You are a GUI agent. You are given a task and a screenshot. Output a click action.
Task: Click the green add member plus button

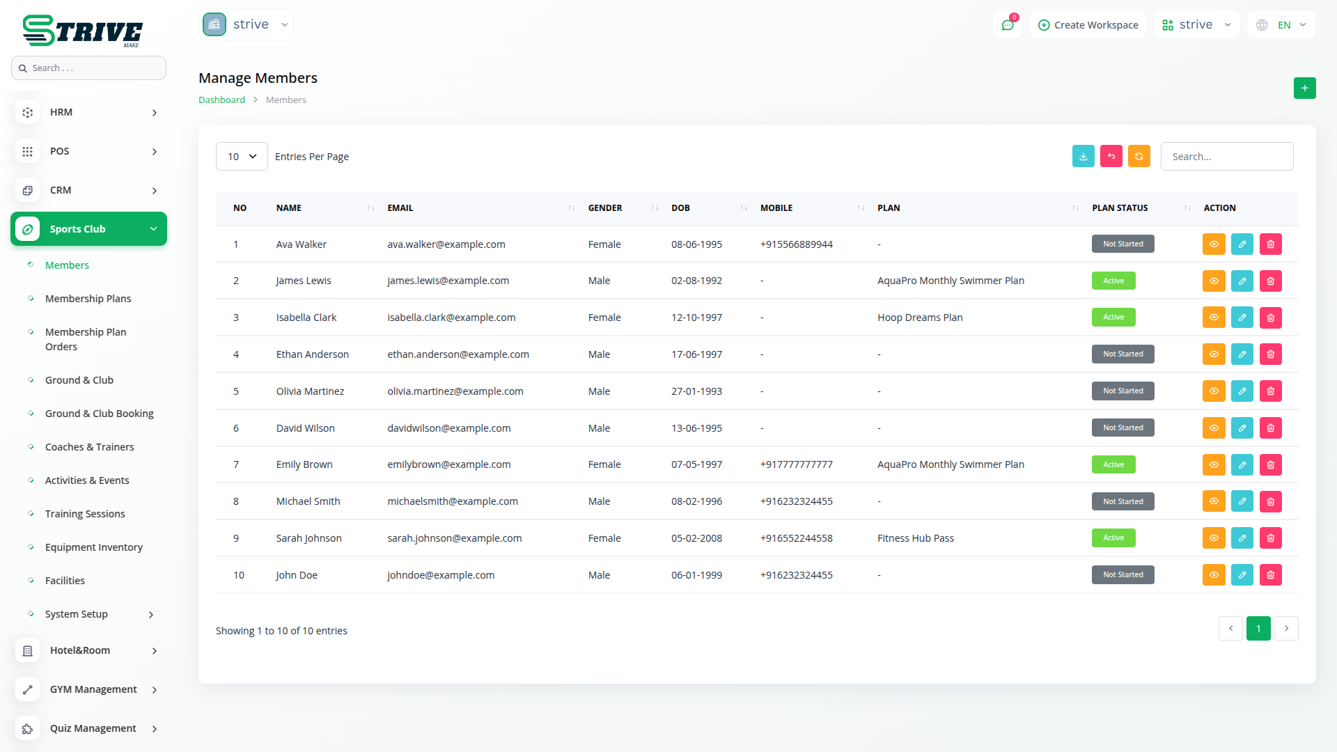pos(1304,88)
